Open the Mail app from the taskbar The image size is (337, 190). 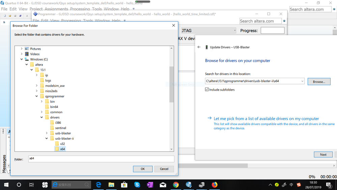pyautogui.click(x=163, y=185)
